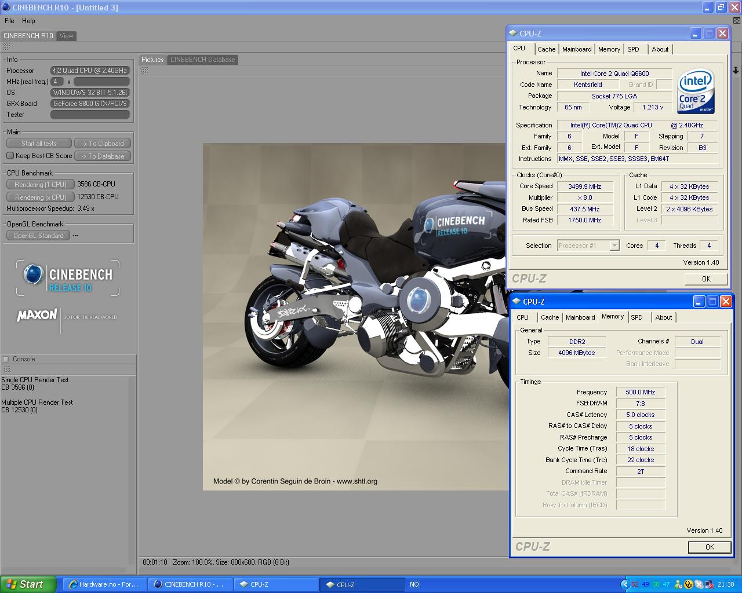Click the MHz real freq value field

[x=57, y=82]
